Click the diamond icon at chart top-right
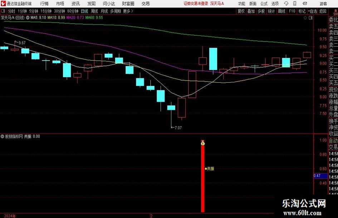338x218 pixels. click(x=305, y=18)
